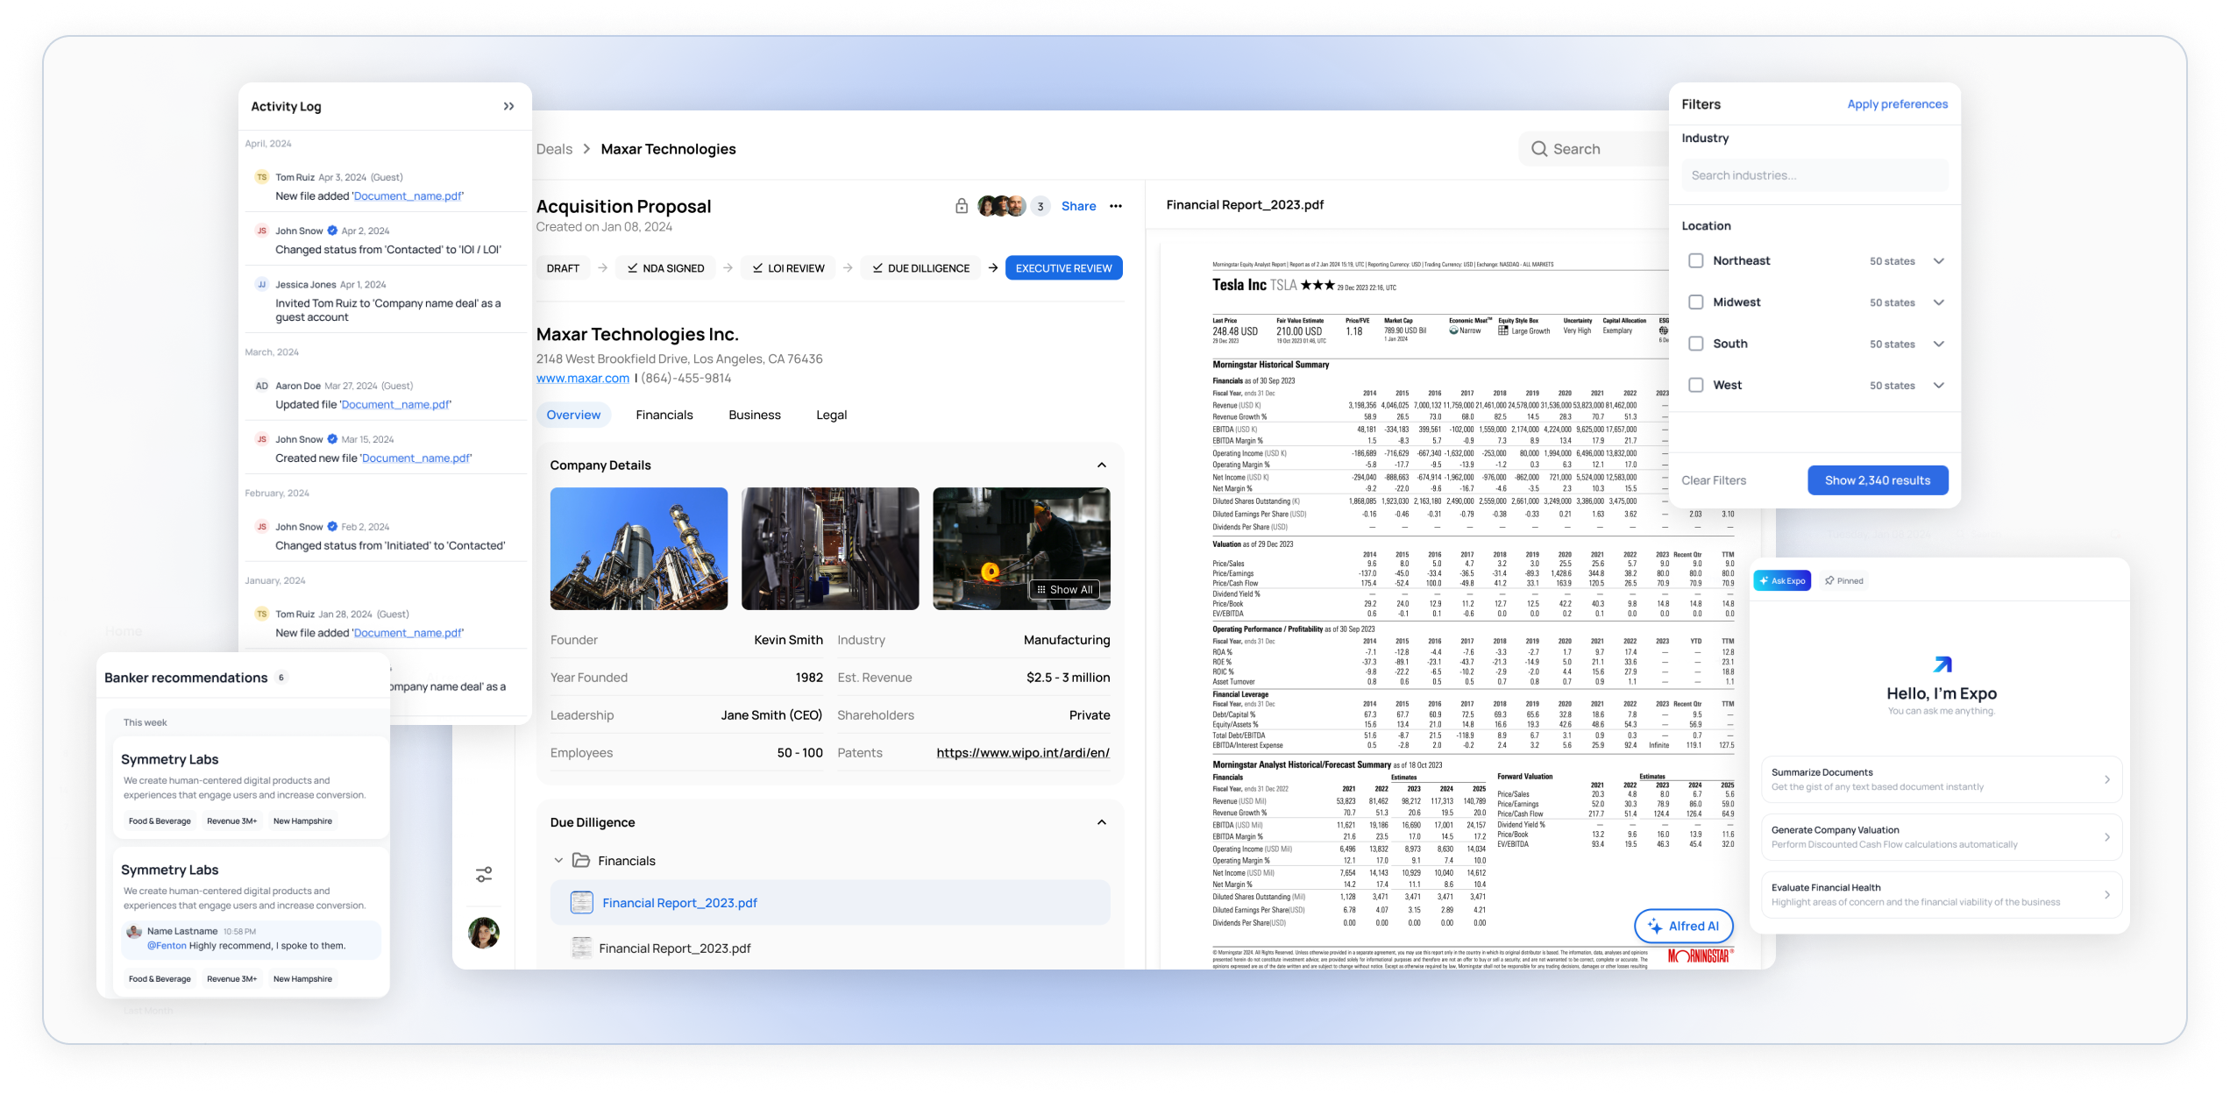Open the filter sliders icon in sidebar

[x=485, y=875]
